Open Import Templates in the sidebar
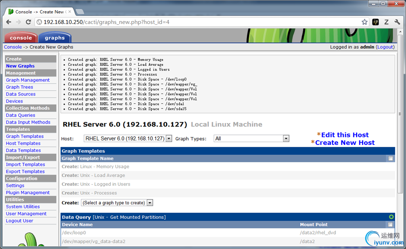Image resolution: width=406 pixels, height=249 pixels. click(x=25, y=164)
